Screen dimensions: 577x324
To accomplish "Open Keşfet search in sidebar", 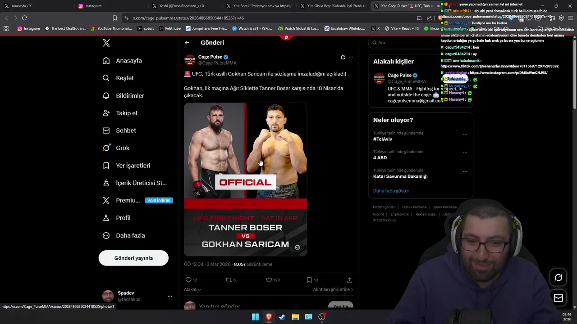I will [106, 78].
